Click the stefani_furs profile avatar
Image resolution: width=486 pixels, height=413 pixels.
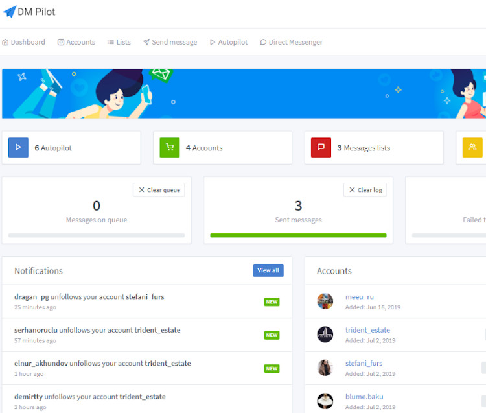pyautogui.click(x=325, y=368)
